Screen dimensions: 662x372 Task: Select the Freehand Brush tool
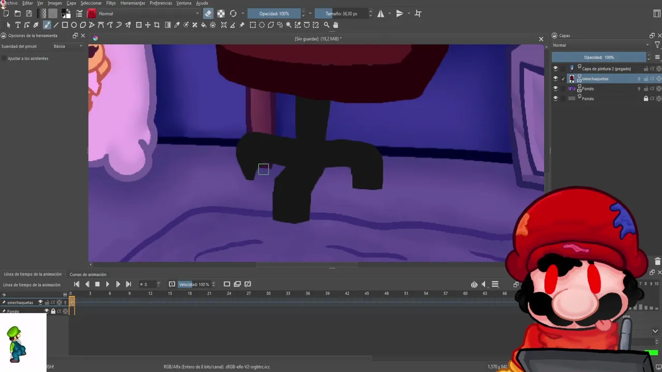pyautogui.click(x=47, y=25)
